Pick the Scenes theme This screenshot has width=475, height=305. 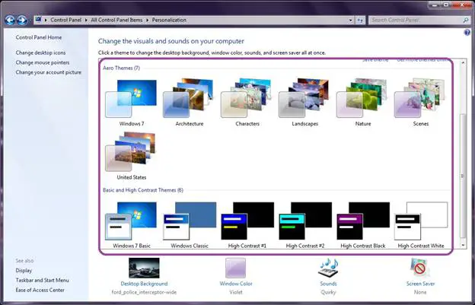tap(420, 103)
